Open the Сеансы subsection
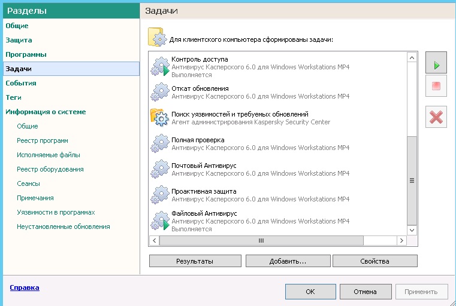The width and height of the screenshot is (456, 306). 28,183
